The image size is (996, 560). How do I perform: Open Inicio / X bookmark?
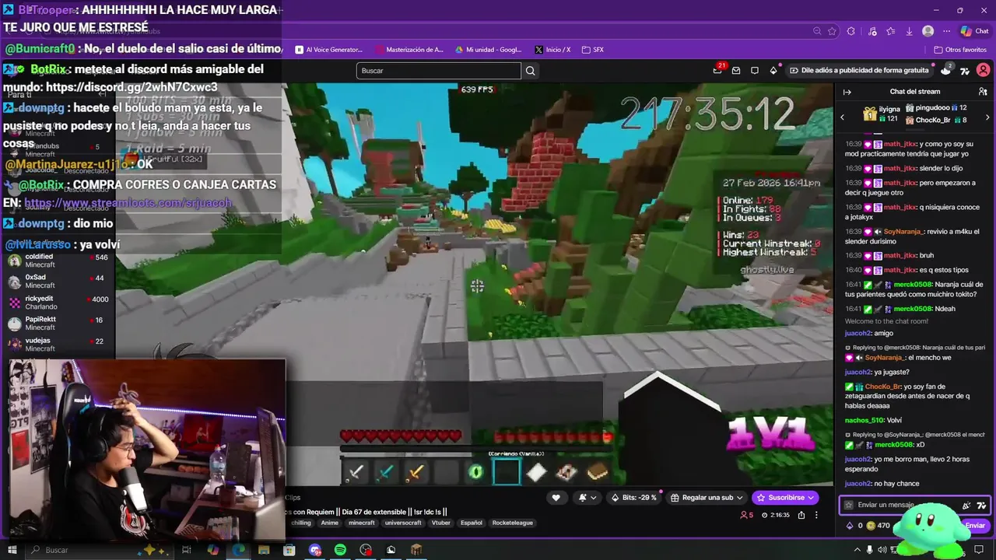pyautogui.click(x=552, y=50)
